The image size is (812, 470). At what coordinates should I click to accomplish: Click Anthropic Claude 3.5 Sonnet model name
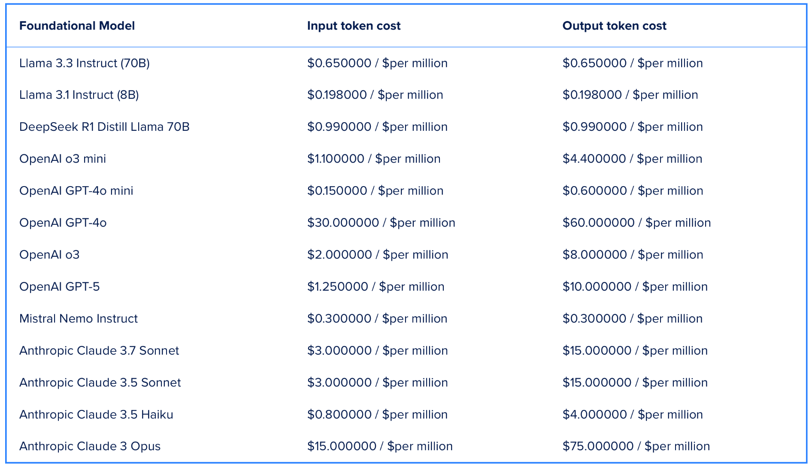100,383
